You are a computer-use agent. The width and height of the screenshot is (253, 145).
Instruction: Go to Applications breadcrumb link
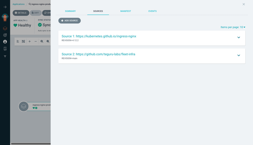(19, 4)
